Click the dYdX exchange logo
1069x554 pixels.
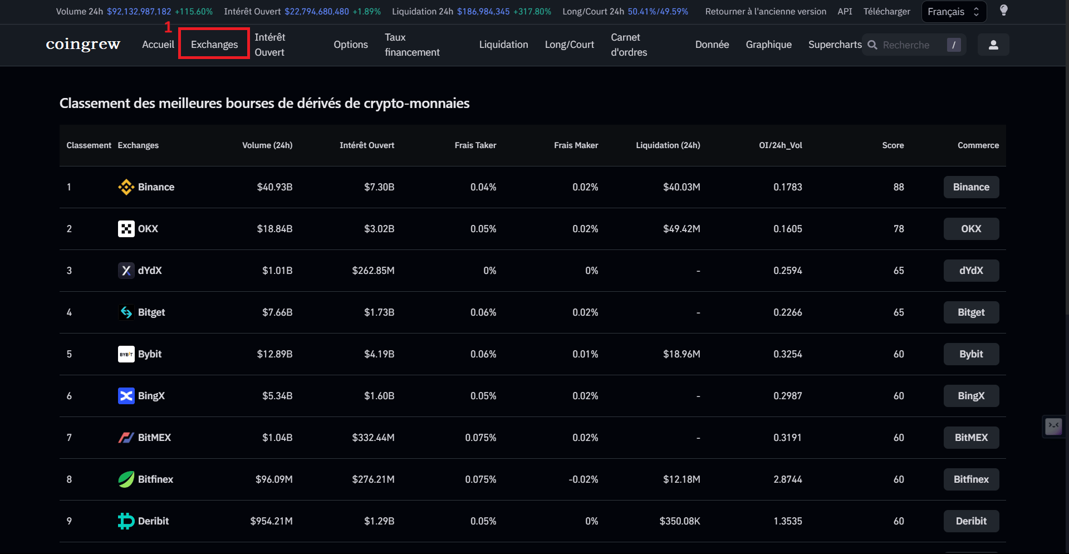click(x=126, y=271)
